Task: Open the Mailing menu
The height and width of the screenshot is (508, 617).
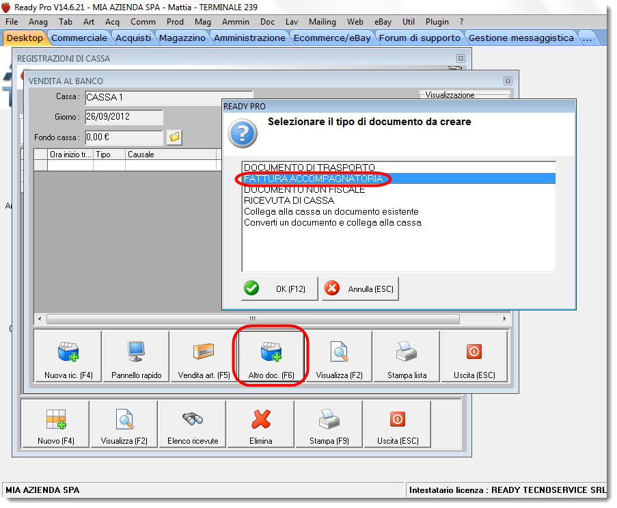Action: pos(323,22)
